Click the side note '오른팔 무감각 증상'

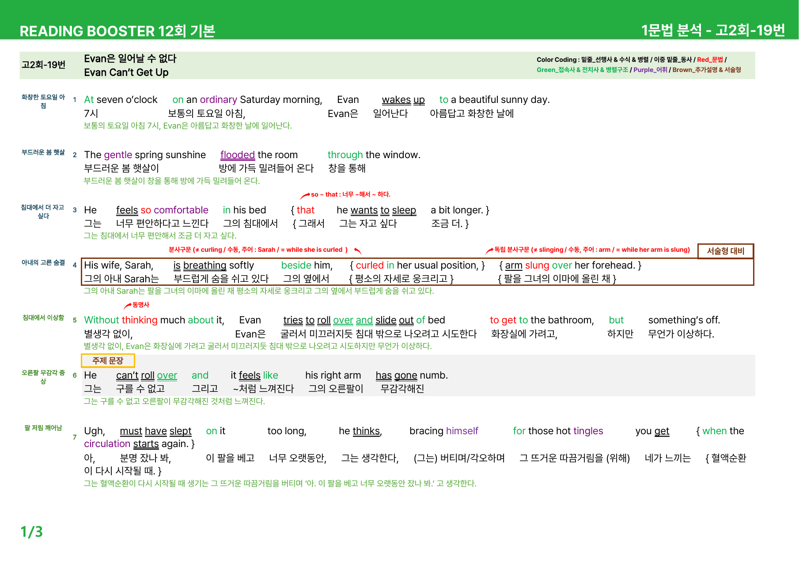point(43,377)
